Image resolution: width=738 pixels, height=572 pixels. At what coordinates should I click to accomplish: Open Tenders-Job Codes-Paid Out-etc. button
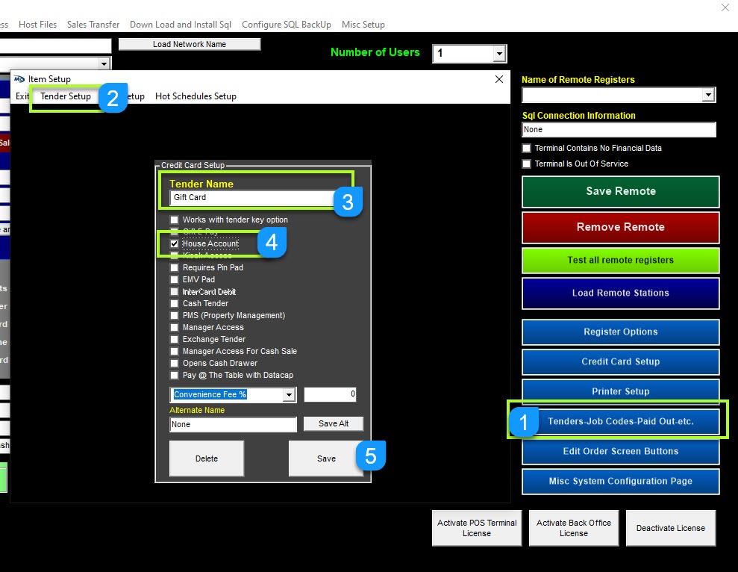(x=620, y=421)
